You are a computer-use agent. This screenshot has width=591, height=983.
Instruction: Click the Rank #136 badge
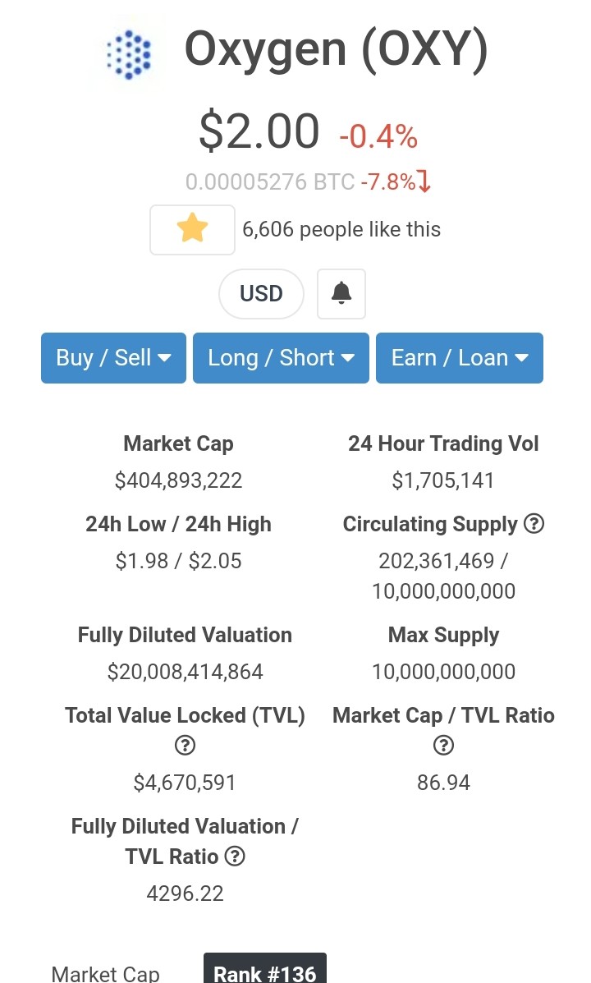[265, 968]
